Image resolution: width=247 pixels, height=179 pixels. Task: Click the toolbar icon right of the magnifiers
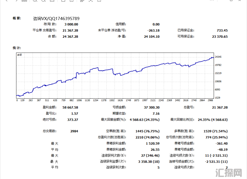click(x=52, y=1)
